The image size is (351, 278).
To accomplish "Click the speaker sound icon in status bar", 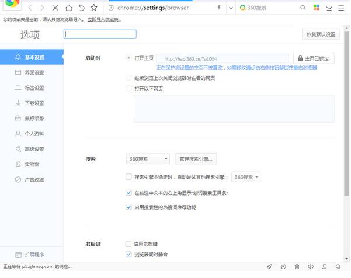I will (311, 267).
